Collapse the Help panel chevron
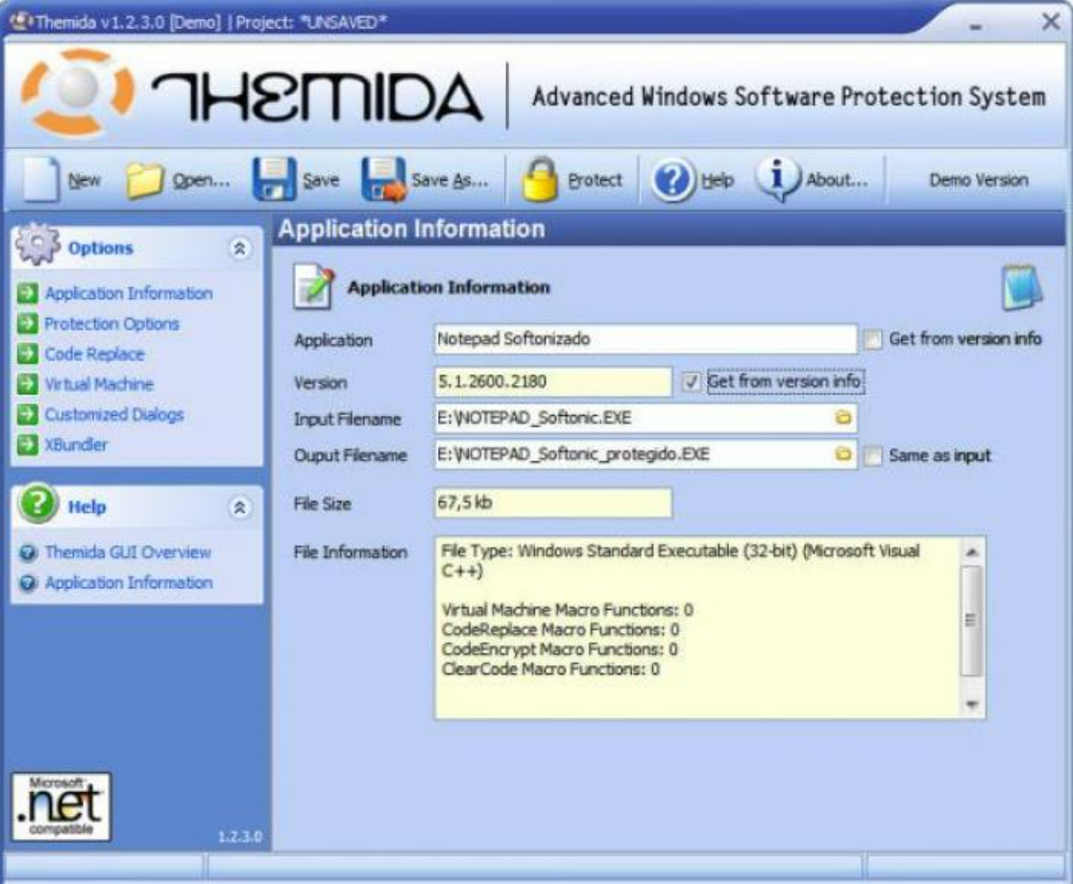The image size is (1073, 884). point(239,507)
